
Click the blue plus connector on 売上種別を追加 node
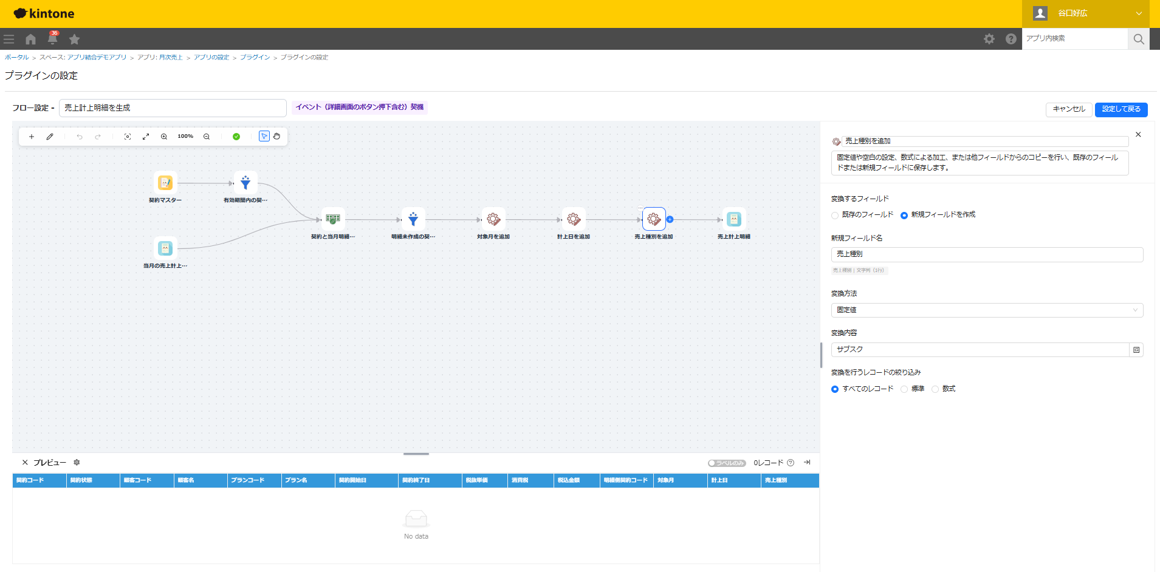670,219
